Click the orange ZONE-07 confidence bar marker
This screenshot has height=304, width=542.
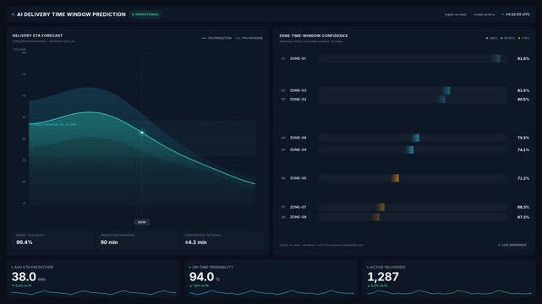pos(380,208)
